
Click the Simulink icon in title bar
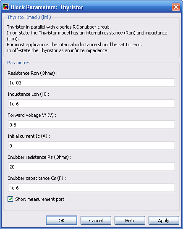pos(6,7)
